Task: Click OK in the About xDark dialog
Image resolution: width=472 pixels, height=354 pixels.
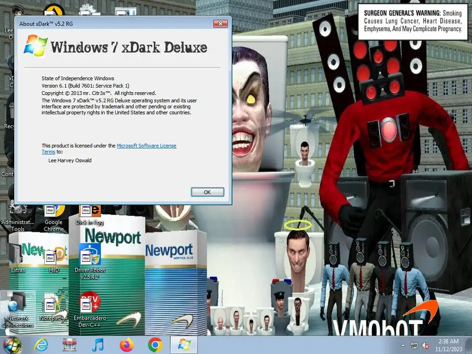Action: [x=207, y=192]
